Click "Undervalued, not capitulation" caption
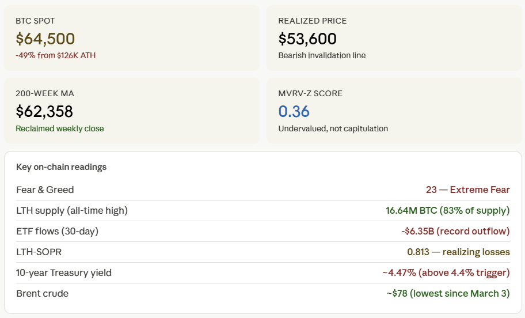525x318 pixels. (333, 128)
